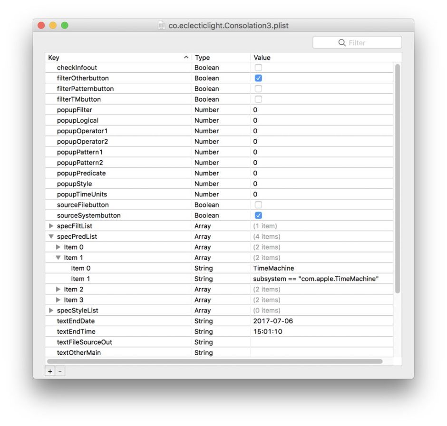Click the sort chevron on the Key column

coord(185,57)
